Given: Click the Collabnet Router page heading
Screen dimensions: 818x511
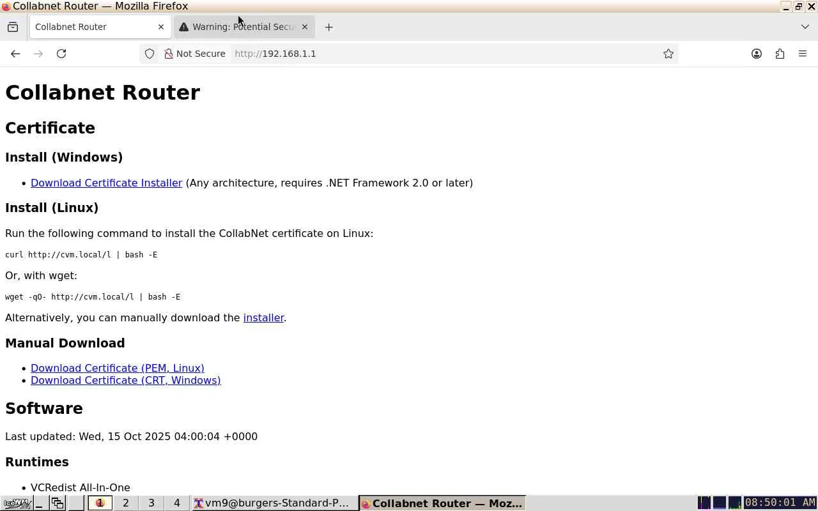Looking at the screenshot, I should pyautogui.click(x=102, y=93).
